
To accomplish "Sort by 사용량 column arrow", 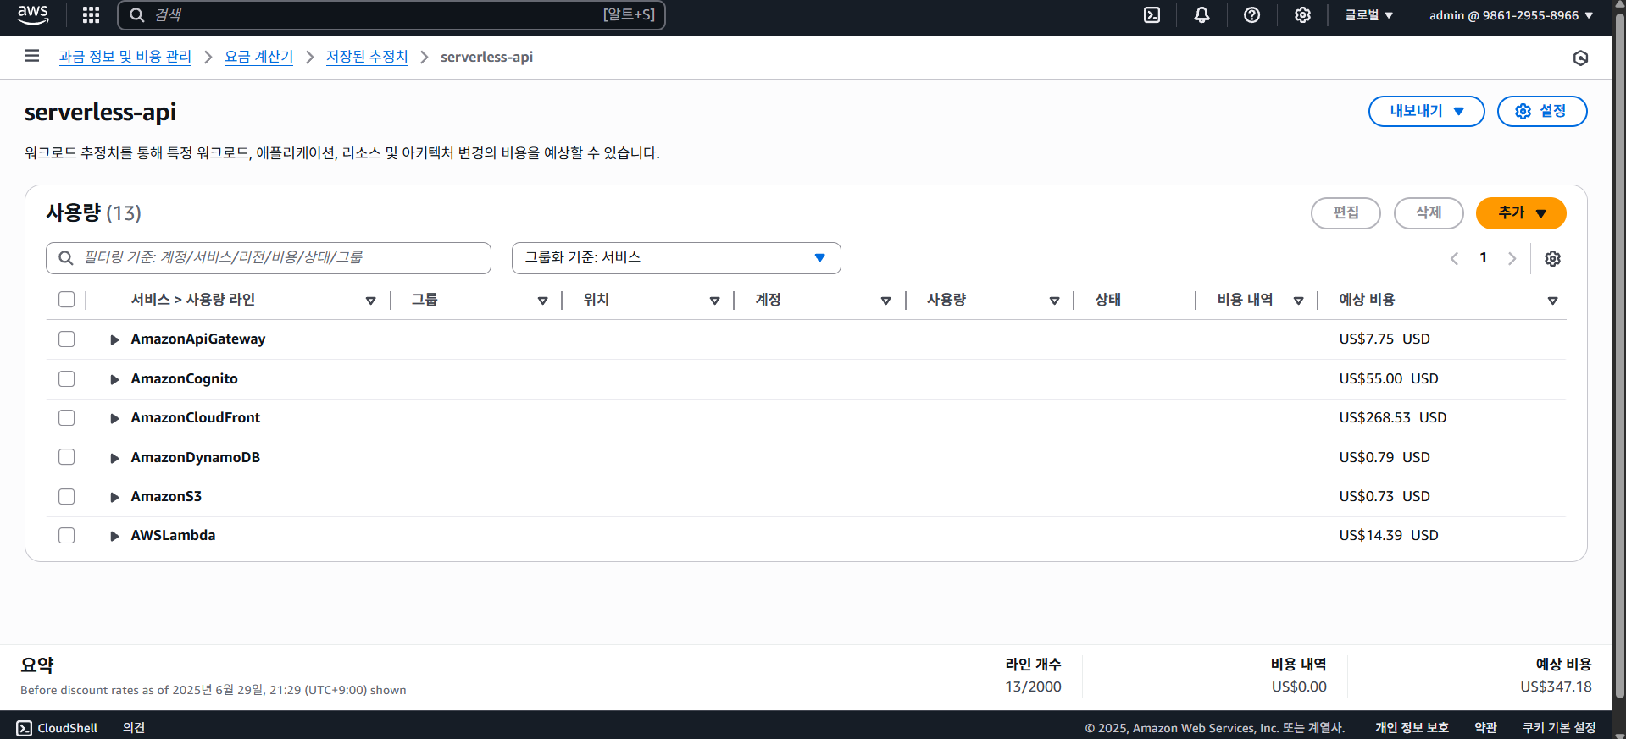I will (x=1054, y=301).
